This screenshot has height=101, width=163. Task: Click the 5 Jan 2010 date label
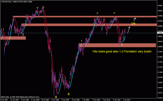click(107, 100)
